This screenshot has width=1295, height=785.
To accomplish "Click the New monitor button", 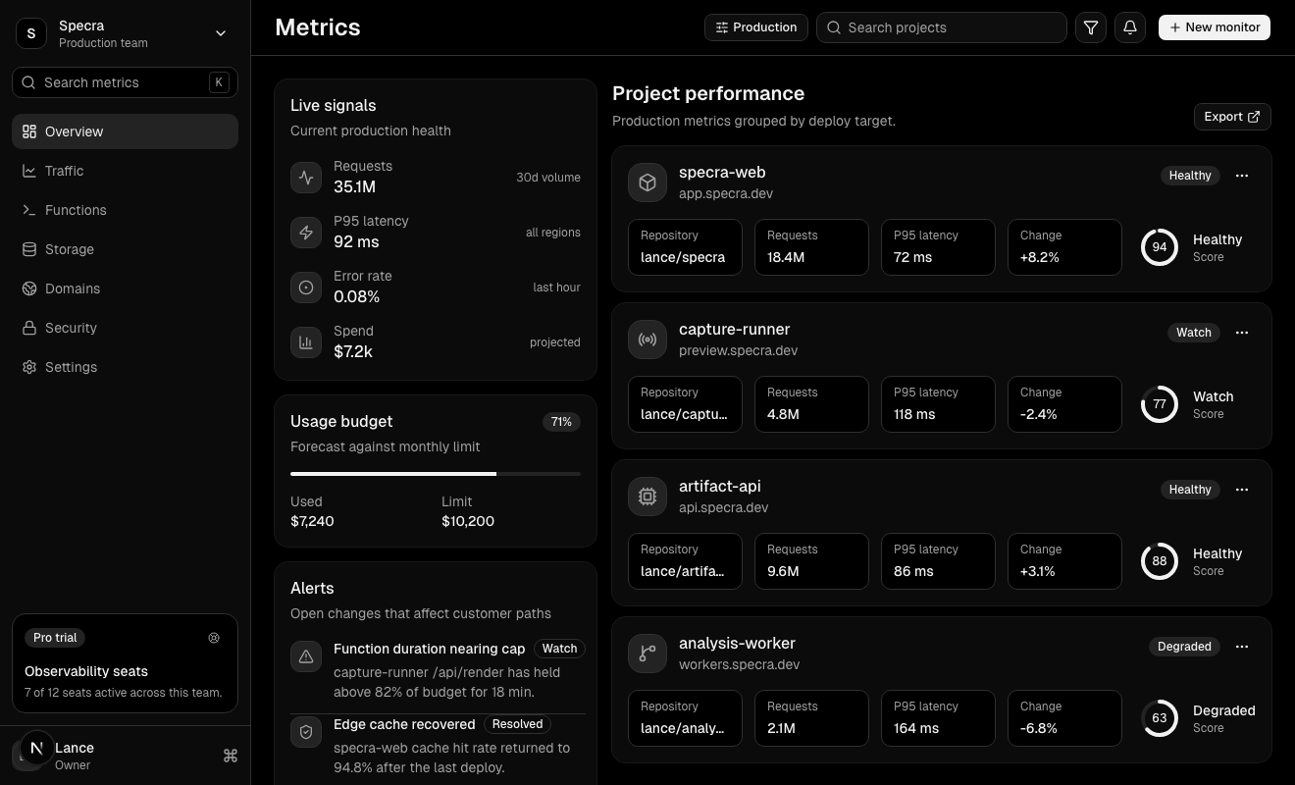I will tap(1214, 27).
